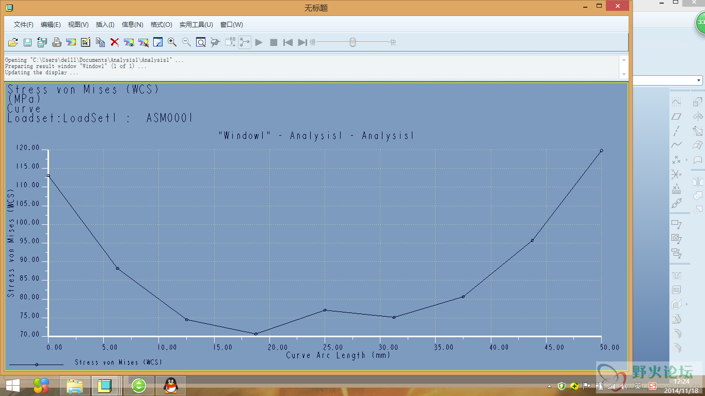Zoom in with the magnifier plus
This screenshot has height=396, width=705.
coord(172,42)
